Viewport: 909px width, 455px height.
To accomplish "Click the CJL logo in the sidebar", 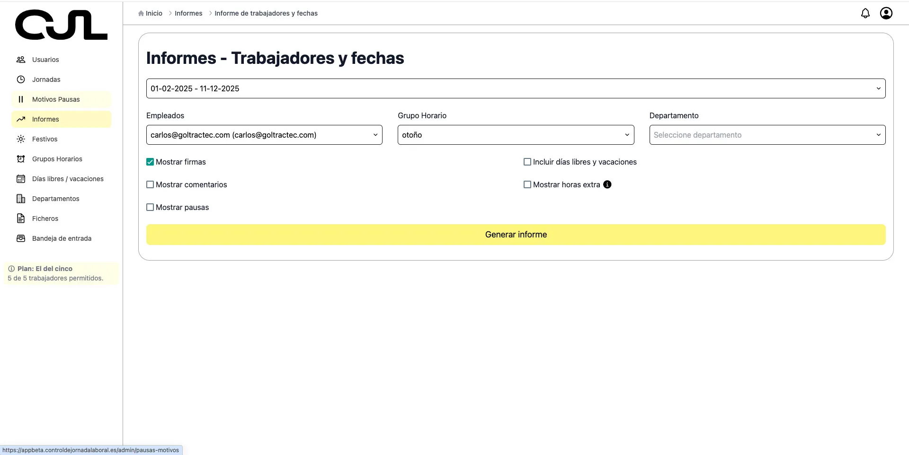I will [x=61, y=25].
